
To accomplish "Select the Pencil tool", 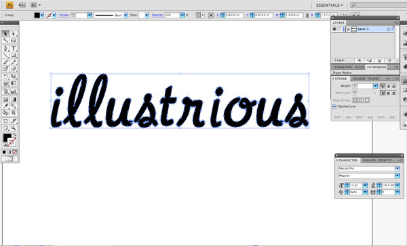I will (x=14, y=62).
